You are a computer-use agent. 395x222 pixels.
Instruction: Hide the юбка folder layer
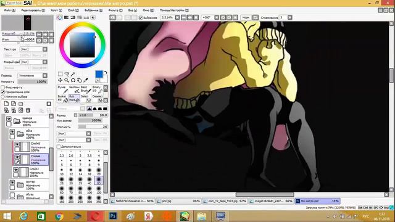point(12,131)
